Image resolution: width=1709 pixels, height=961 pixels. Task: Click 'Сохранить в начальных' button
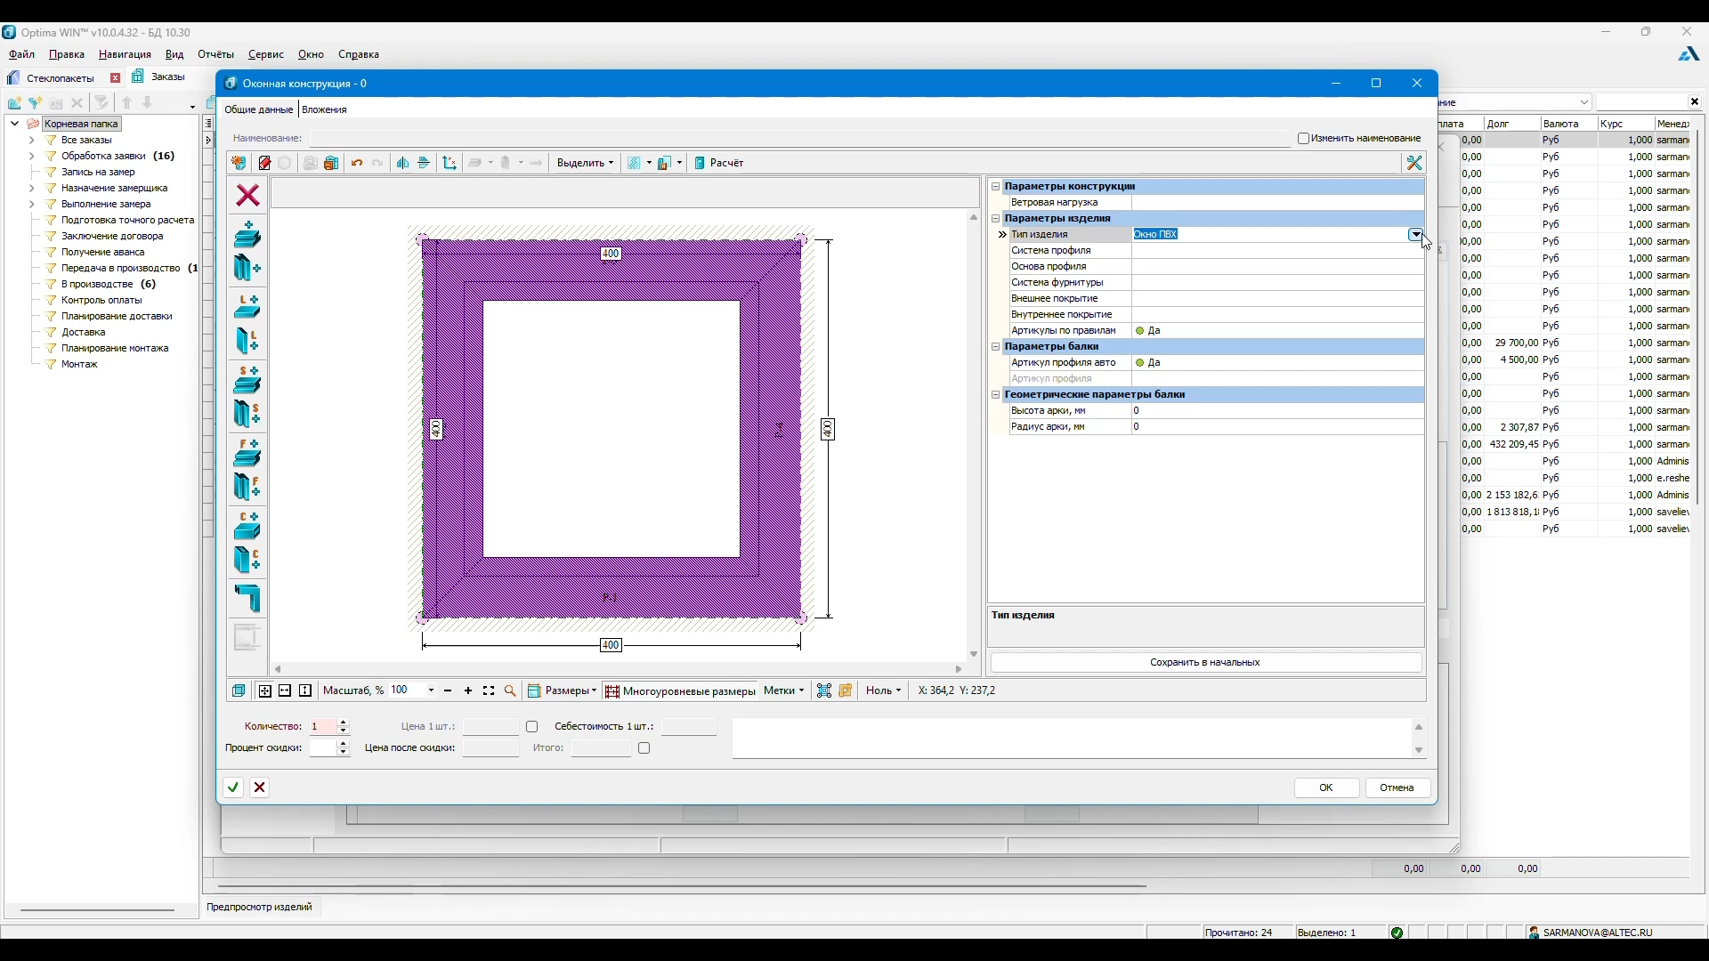tap(1205, 663)
